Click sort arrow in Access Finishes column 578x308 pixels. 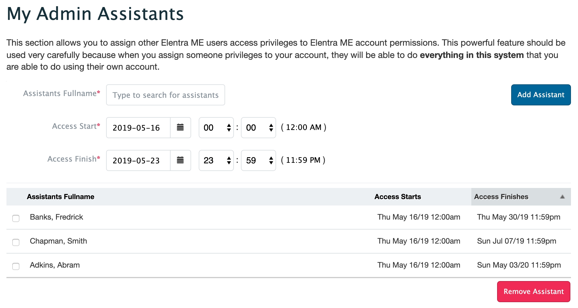point(562,197)
